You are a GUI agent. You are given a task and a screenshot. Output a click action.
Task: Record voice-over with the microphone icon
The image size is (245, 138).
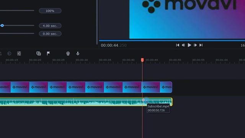(78, 54)
